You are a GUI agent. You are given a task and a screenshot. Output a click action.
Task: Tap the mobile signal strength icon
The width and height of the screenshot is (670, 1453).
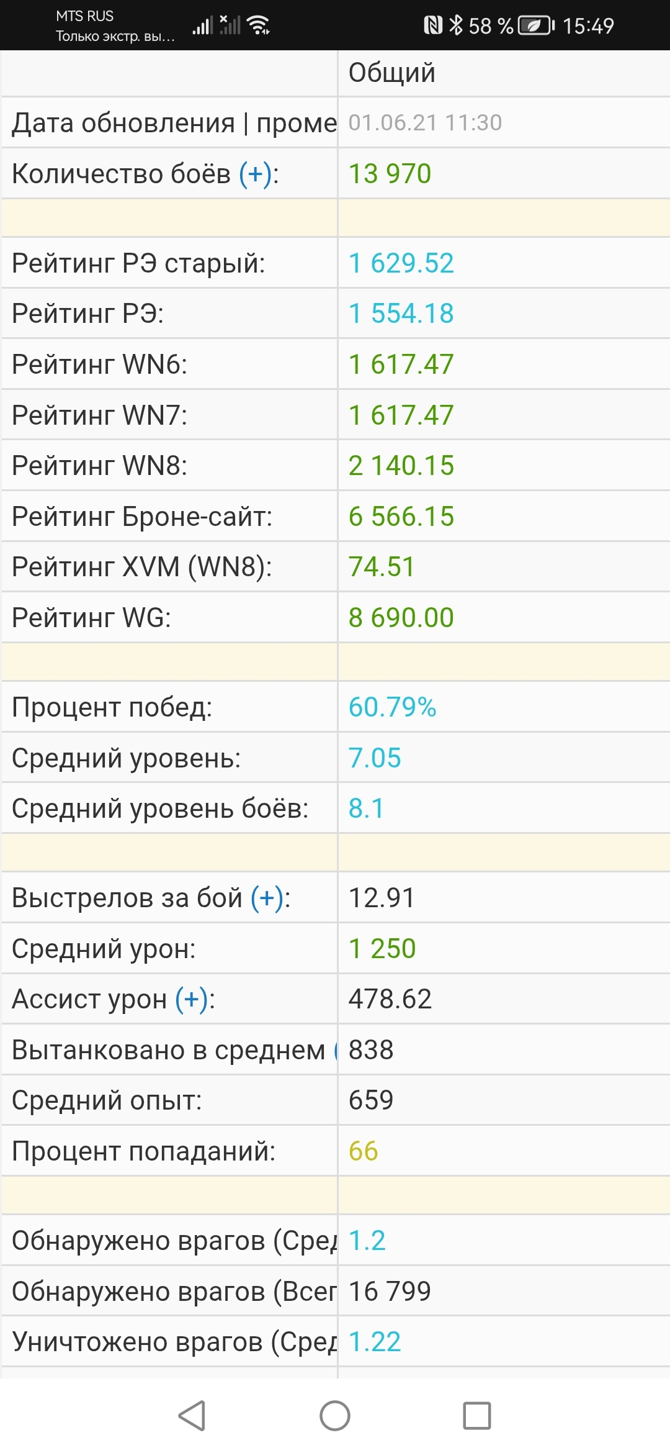click(202, 25)
